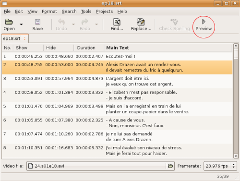
Task: Click hide time 00:00:53.000
Action: (59, 65)
